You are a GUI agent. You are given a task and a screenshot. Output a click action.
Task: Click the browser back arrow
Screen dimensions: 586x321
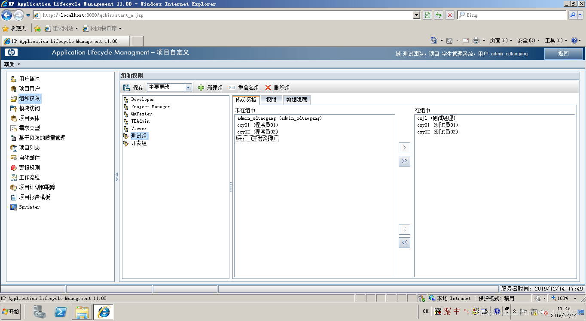point(6,15)
